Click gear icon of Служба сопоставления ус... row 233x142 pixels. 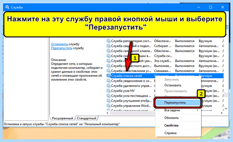(108, 71)
